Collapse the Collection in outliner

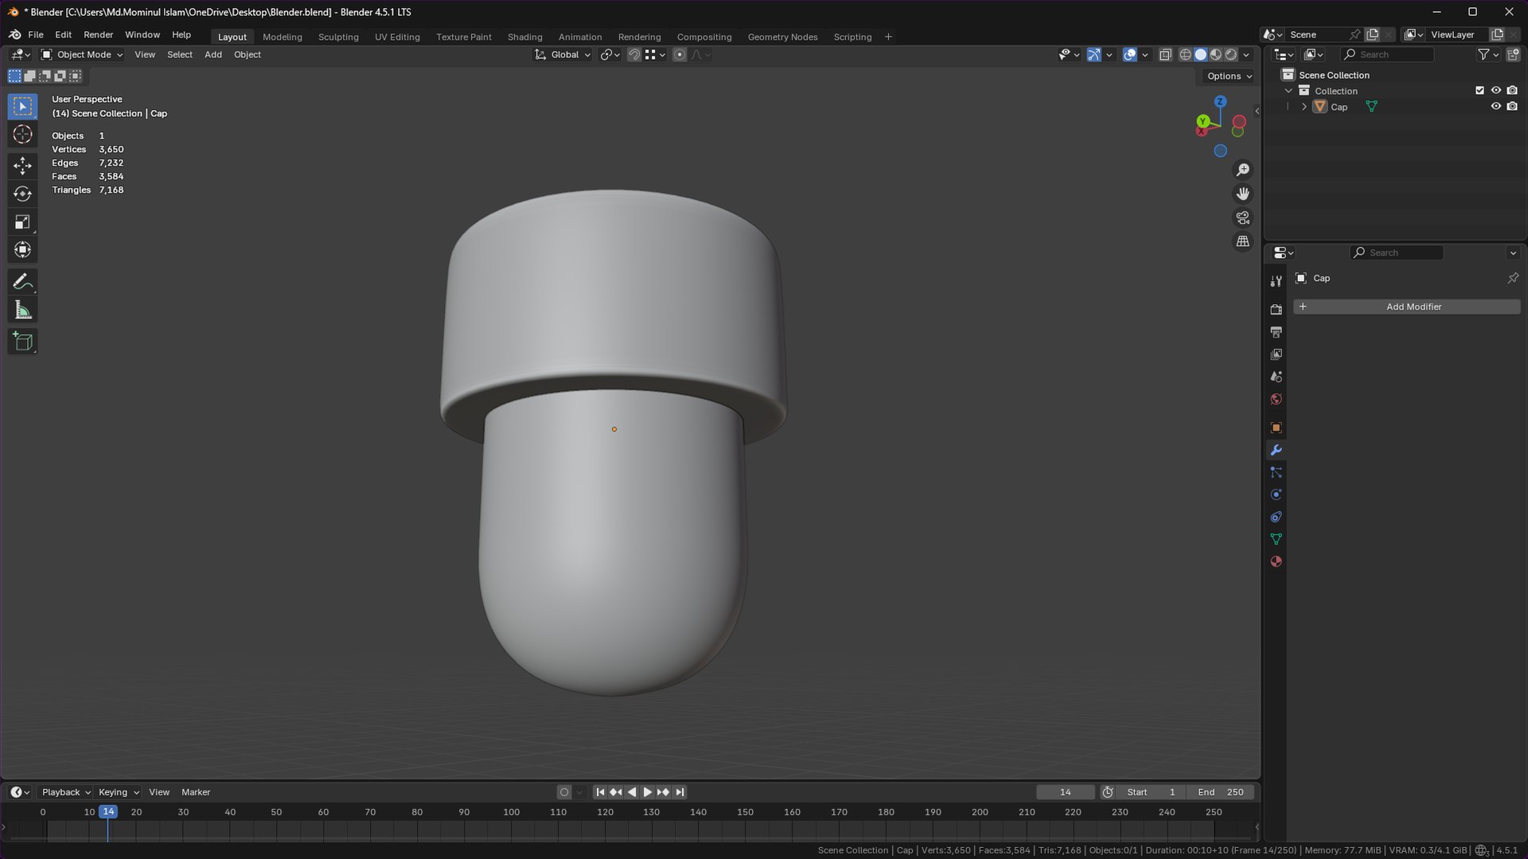coord(1288,91)
